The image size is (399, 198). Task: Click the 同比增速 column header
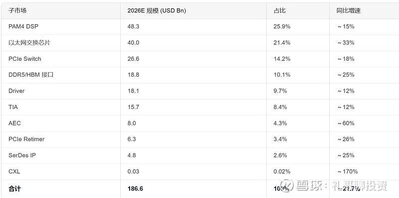point(348,10)
